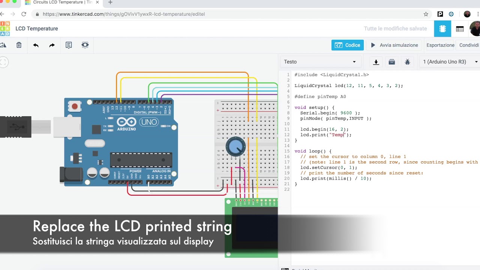Viewport: 480px width, 270px height.
Task: Select the Circuits LCD Temperature tab
Action: pyautogui.click(x=62, y=3)
